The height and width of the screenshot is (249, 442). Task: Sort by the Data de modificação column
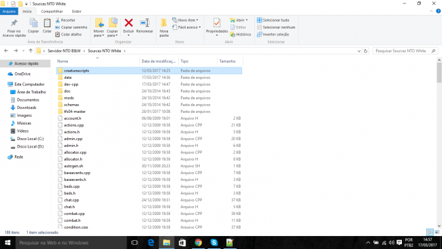pyautogui.click(x=158, y=61)
